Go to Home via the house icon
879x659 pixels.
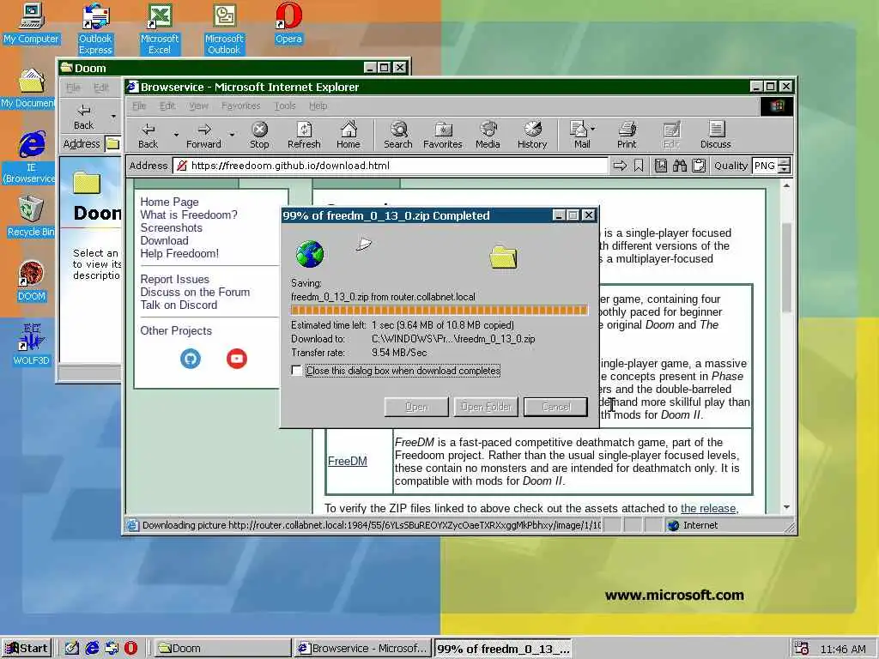(349, 135)
